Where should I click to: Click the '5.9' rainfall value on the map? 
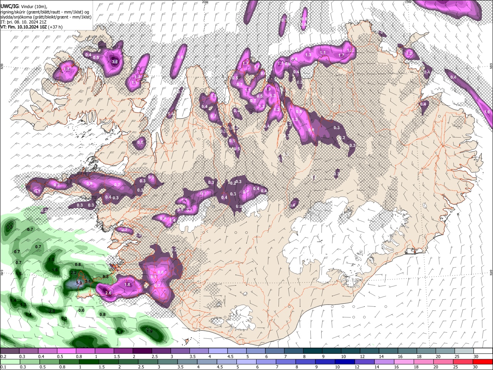click(79, 283)
